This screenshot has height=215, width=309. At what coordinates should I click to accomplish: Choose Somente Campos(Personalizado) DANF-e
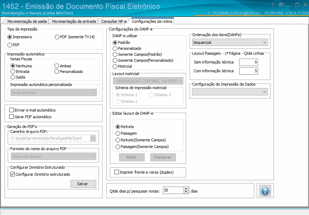pos(143,60)
